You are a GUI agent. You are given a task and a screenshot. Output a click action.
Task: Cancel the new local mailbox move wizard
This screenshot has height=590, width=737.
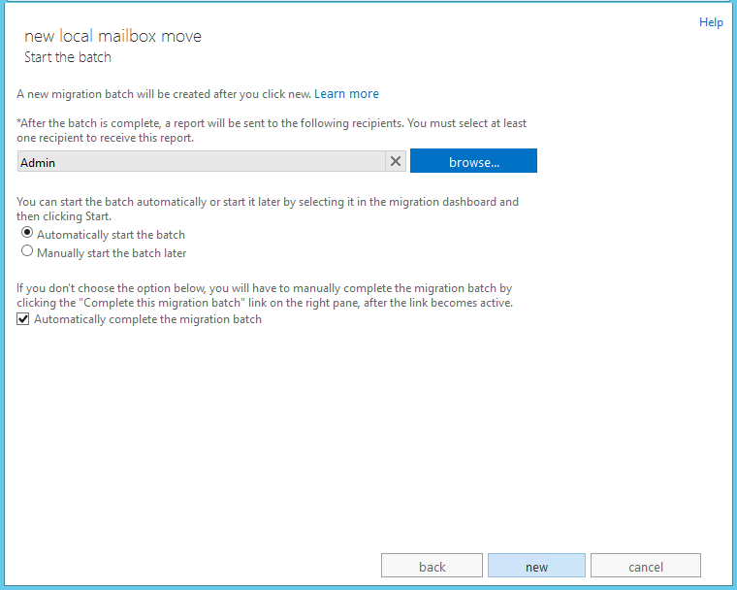(x=645, y=566)
